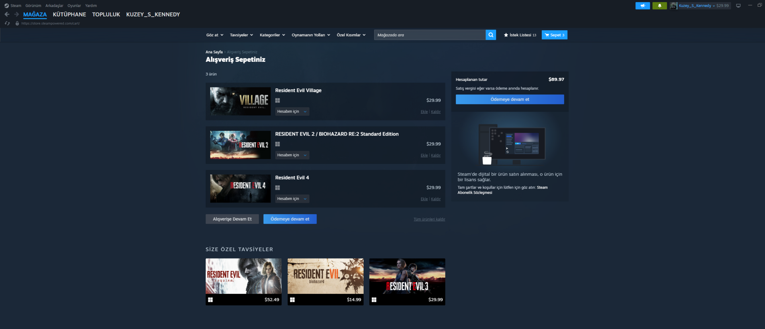Image resolution: width=765 pixels, height=329 pixels.
Task: Open the Arkadaşlar menu
Action: point(54,6)
